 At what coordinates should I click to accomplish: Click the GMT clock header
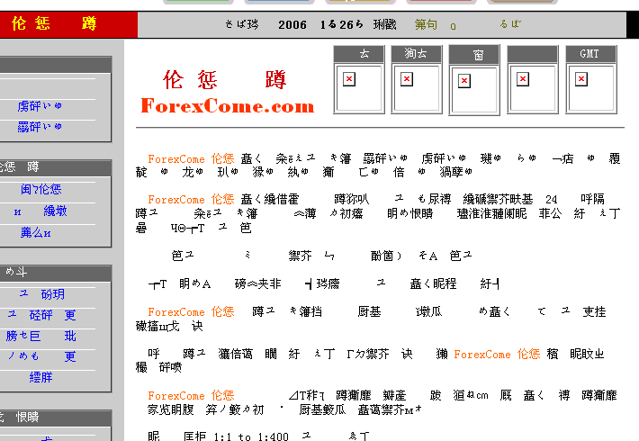591,54
